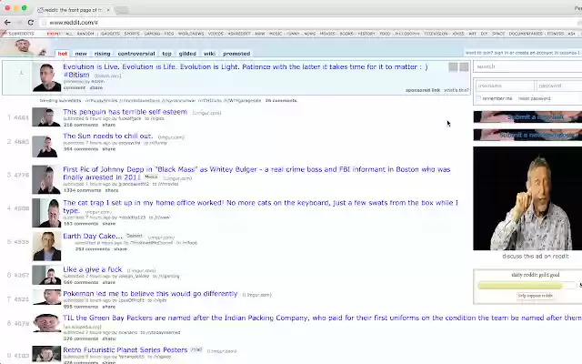Open the wiki tab
This screenshot has width=582, height=364.
tap(209, 54)
